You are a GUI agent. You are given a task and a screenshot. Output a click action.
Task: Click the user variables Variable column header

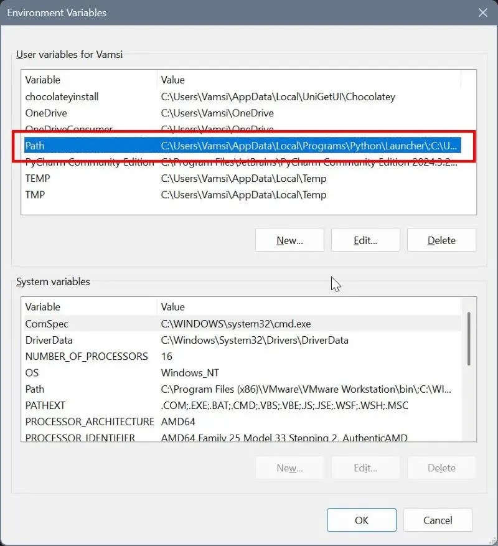point(90,80)
